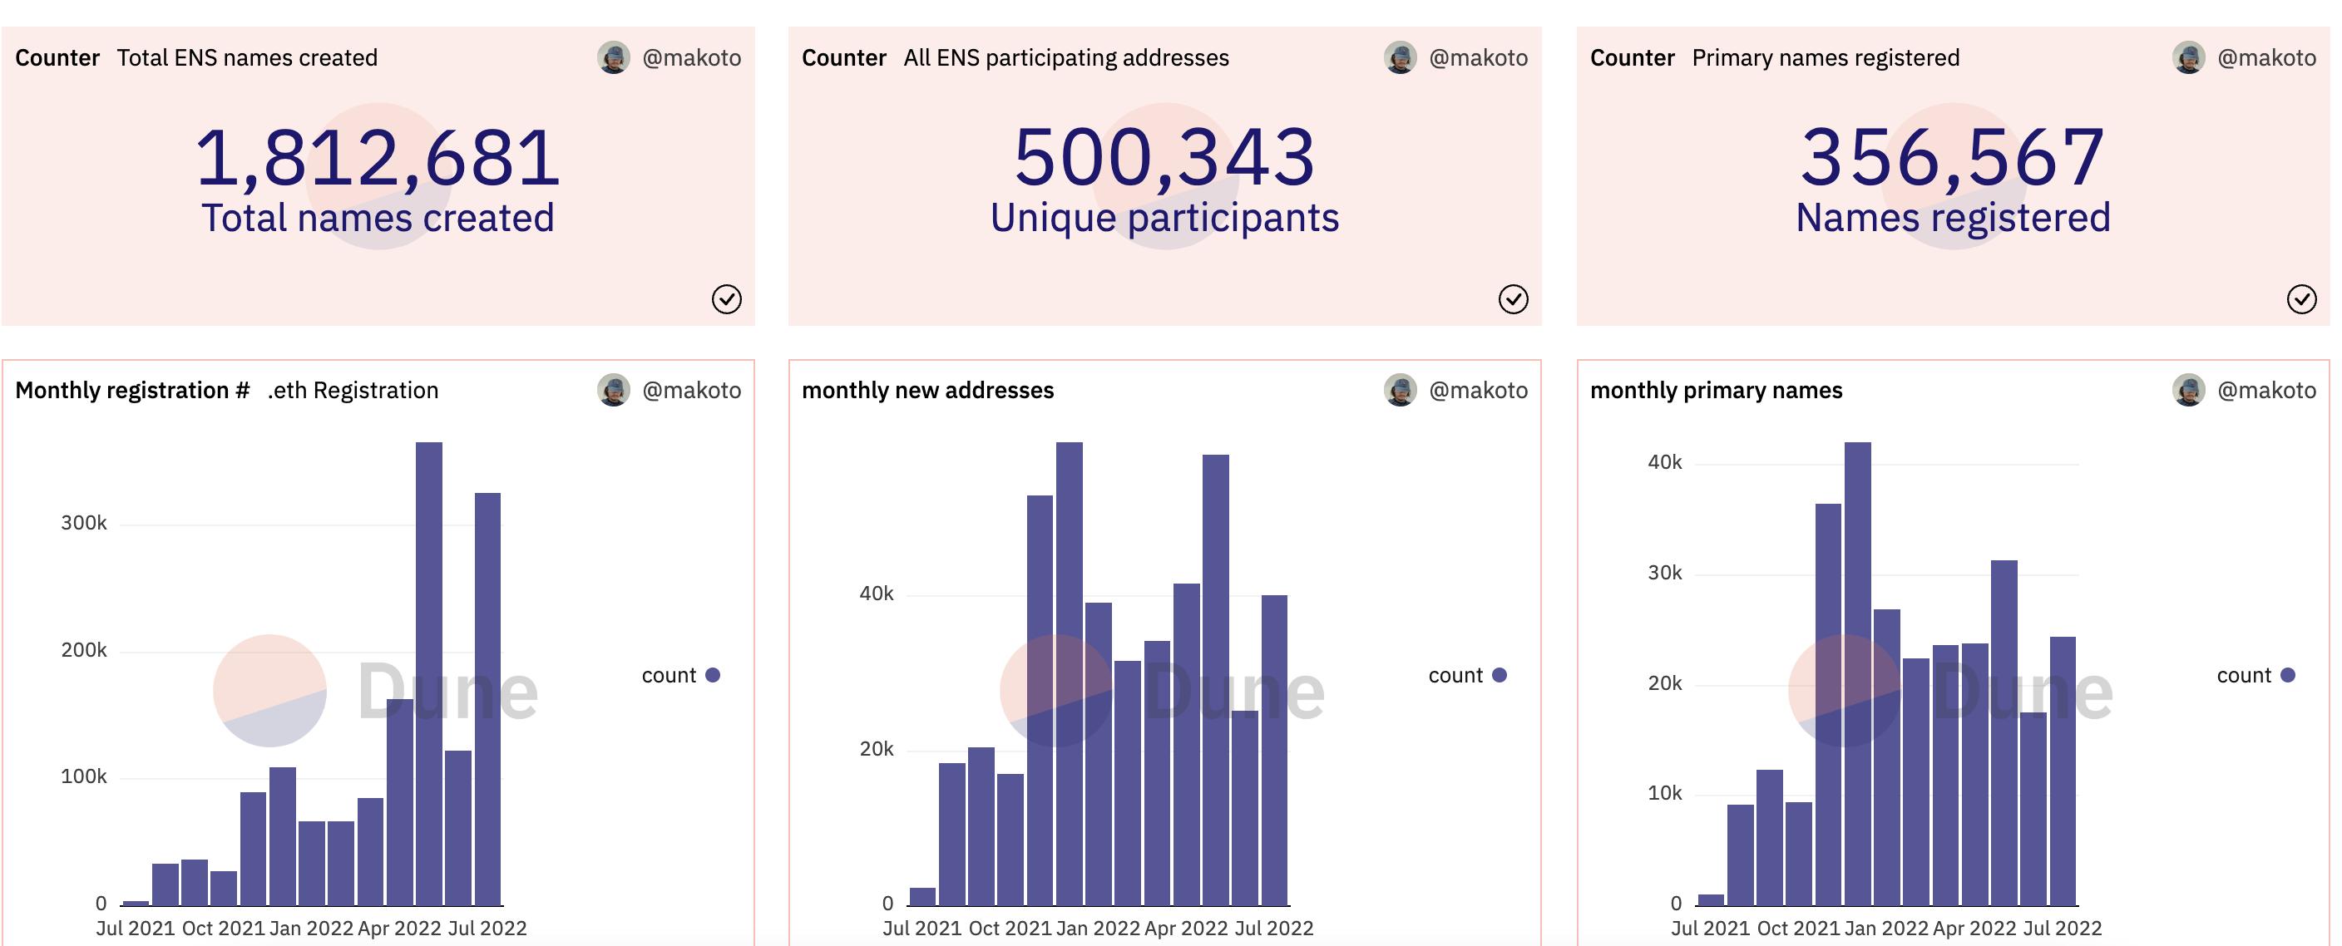
Task: Click checkmark icon on participating addresses card
Action: [x=1513, y=299]
